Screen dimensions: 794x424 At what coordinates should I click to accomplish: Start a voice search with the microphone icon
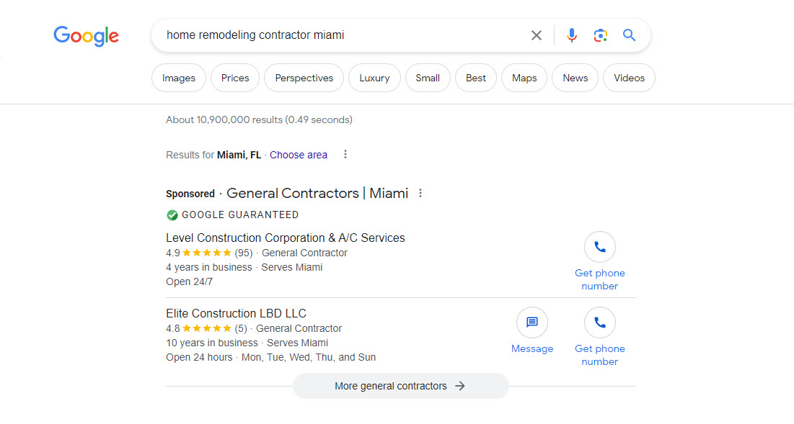[x=571, y=35]
